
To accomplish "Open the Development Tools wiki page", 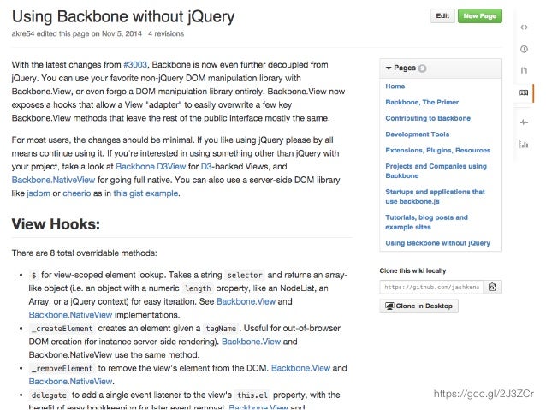I will 418,134.
